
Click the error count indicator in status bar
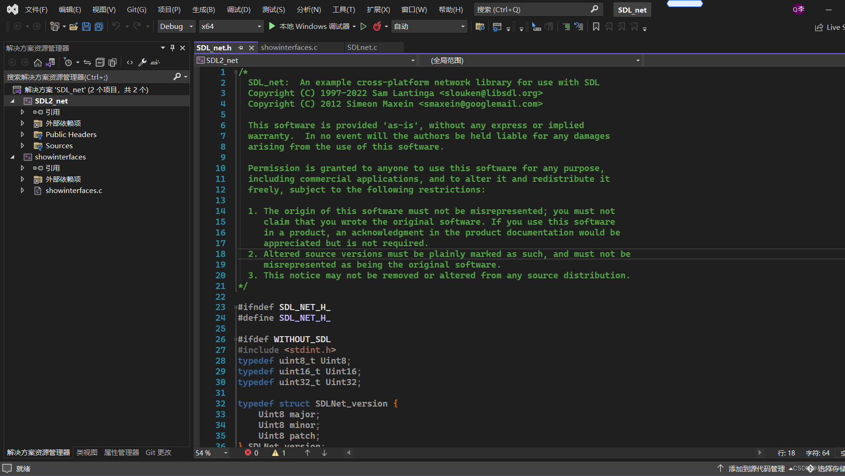pos(252,452)
